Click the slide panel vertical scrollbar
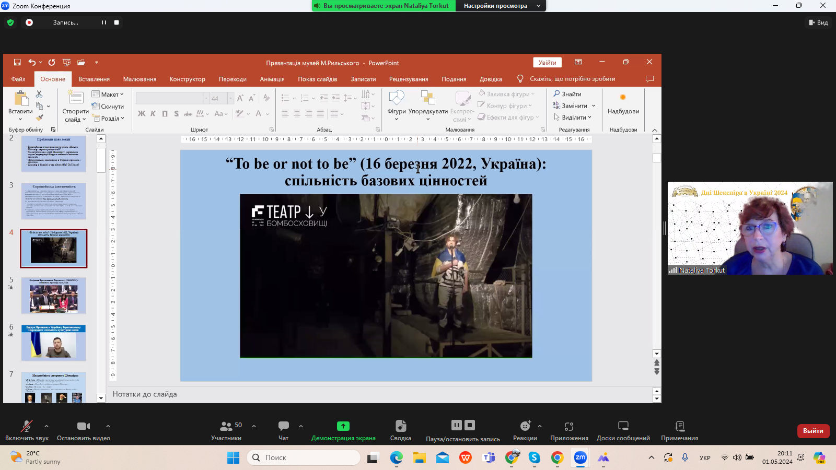 [x=101, y=161]
